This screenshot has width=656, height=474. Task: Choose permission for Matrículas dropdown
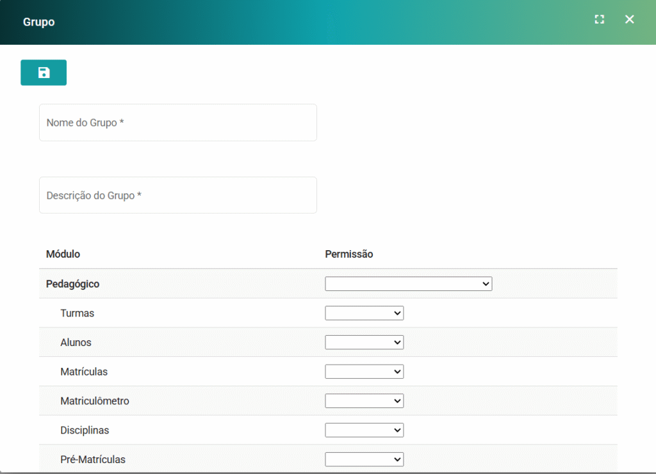tap(364, 372)
